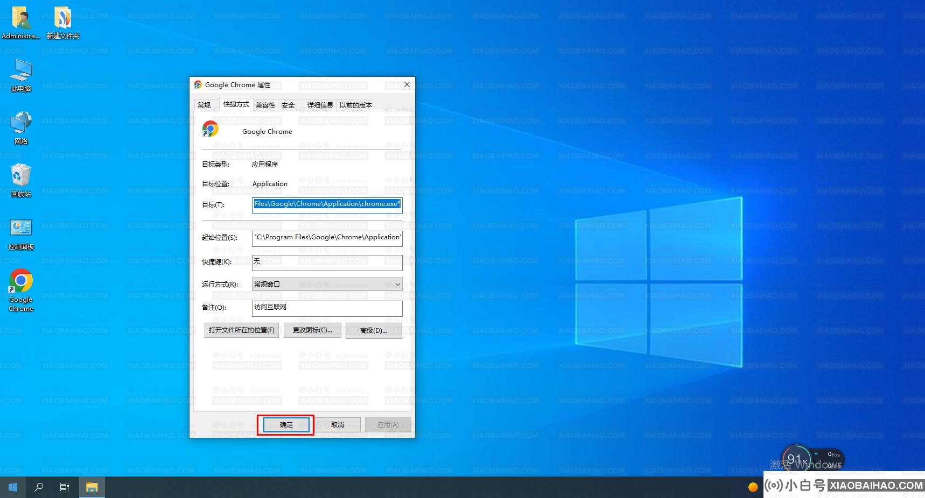The image size is (925, 498).
Task: Click the 备注(O) input field
Action: point(327,308)
